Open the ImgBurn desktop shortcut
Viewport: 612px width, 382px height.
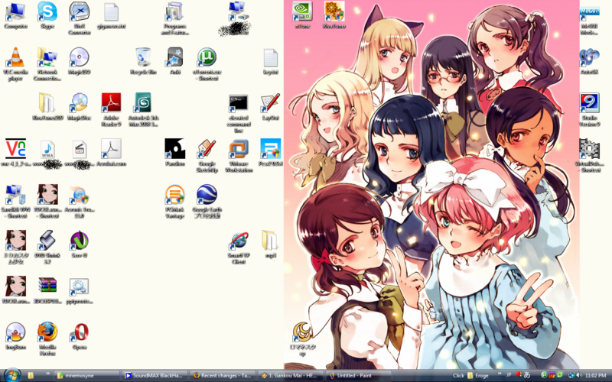(15, 332)
